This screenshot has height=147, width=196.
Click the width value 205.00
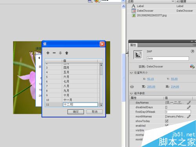click(151, 87)
